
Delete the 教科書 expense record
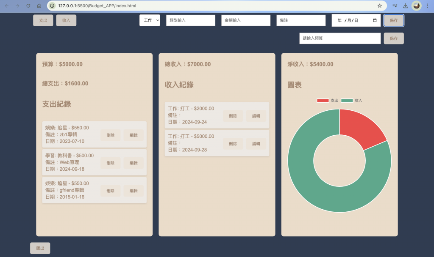111,163
